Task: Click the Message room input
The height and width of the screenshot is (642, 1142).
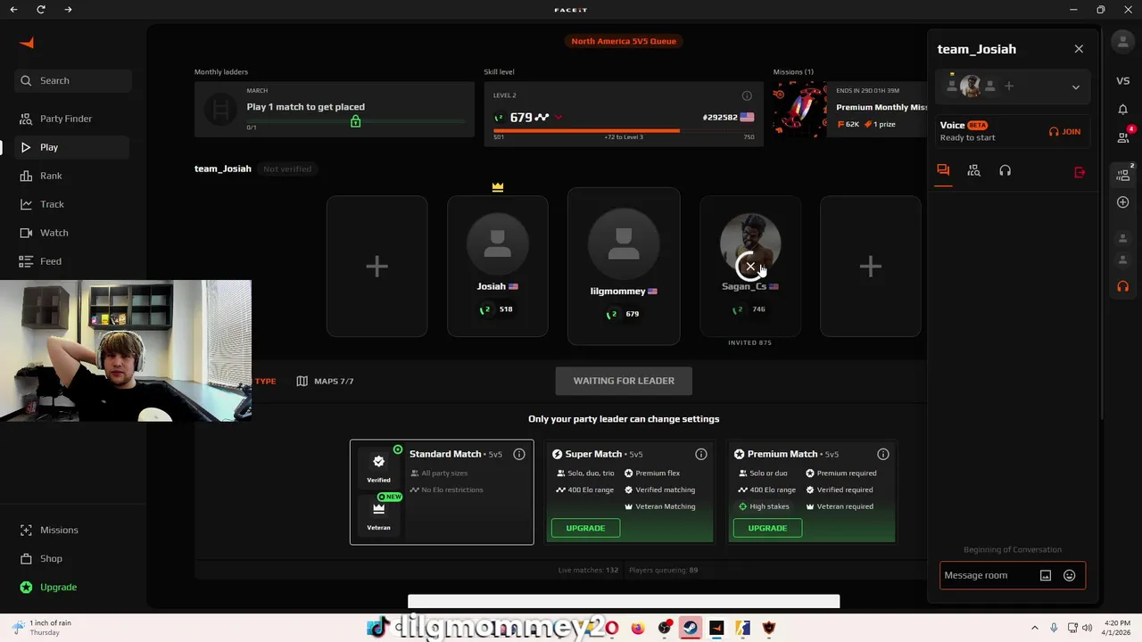Action: 987,575
